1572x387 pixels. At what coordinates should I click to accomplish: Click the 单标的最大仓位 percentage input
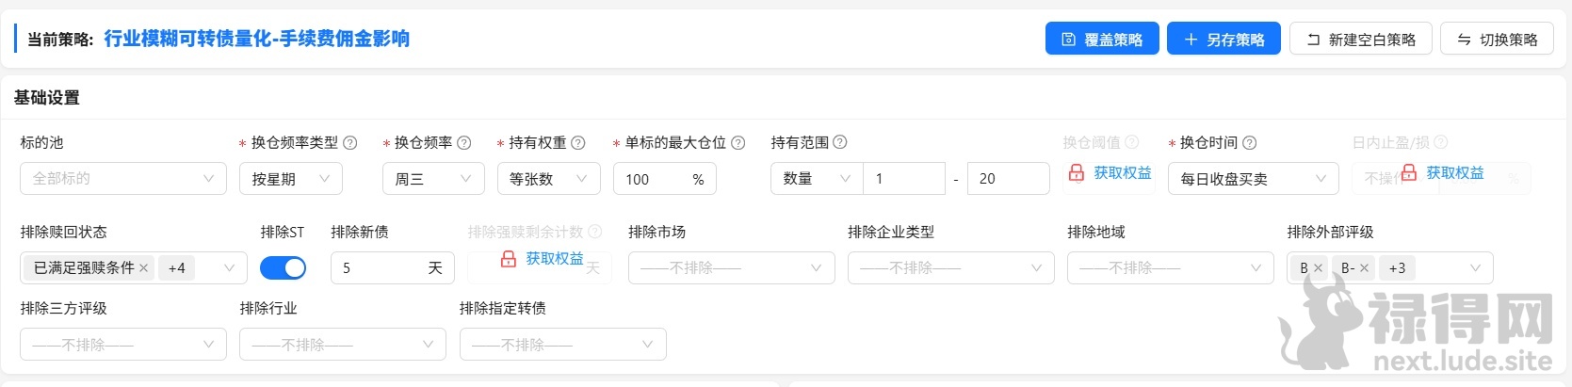653,179
